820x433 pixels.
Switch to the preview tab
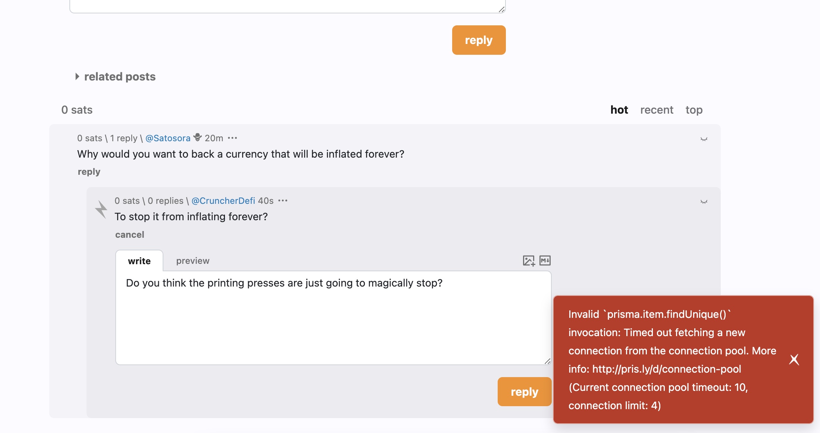pyautogui.click(x=193, y=261)
